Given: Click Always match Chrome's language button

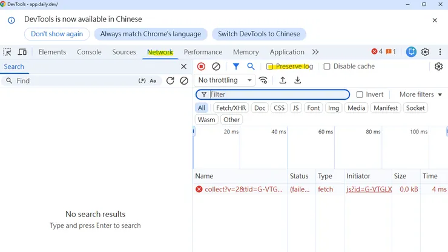Looking at the screenshot, I should coord(151,34).
